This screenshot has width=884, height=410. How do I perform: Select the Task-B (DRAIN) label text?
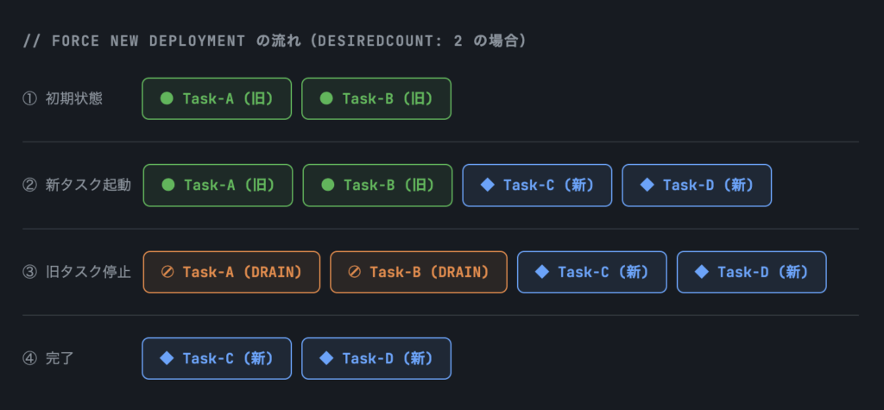(429, 272)
